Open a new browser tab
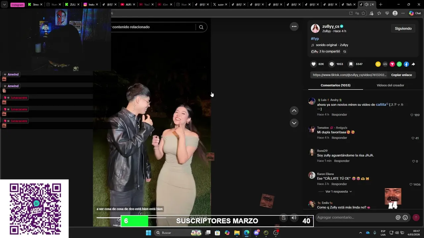Viewport: 424px width, 238px height. click(x=380, y=5)
